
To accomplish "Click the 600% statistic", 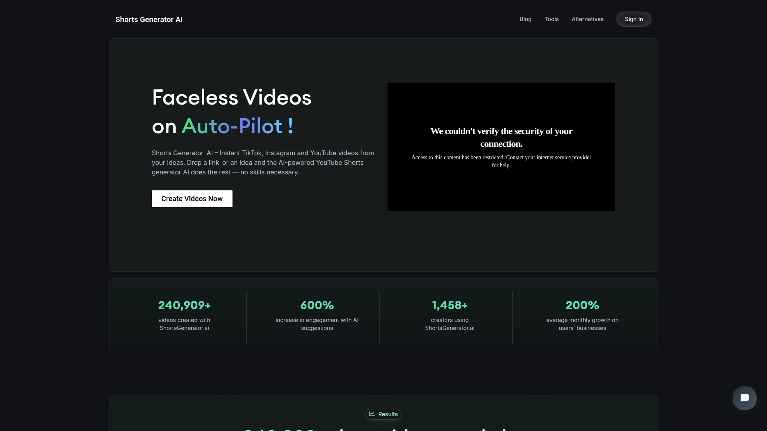I will tap(317, 305).
